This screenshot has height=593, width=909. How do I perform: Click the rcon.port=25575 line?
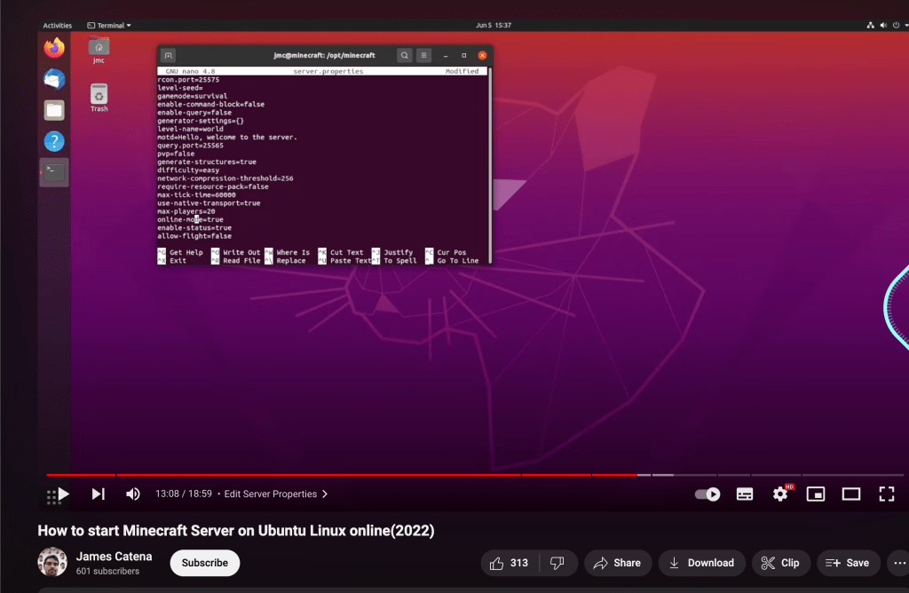click(x=188, y=79)
